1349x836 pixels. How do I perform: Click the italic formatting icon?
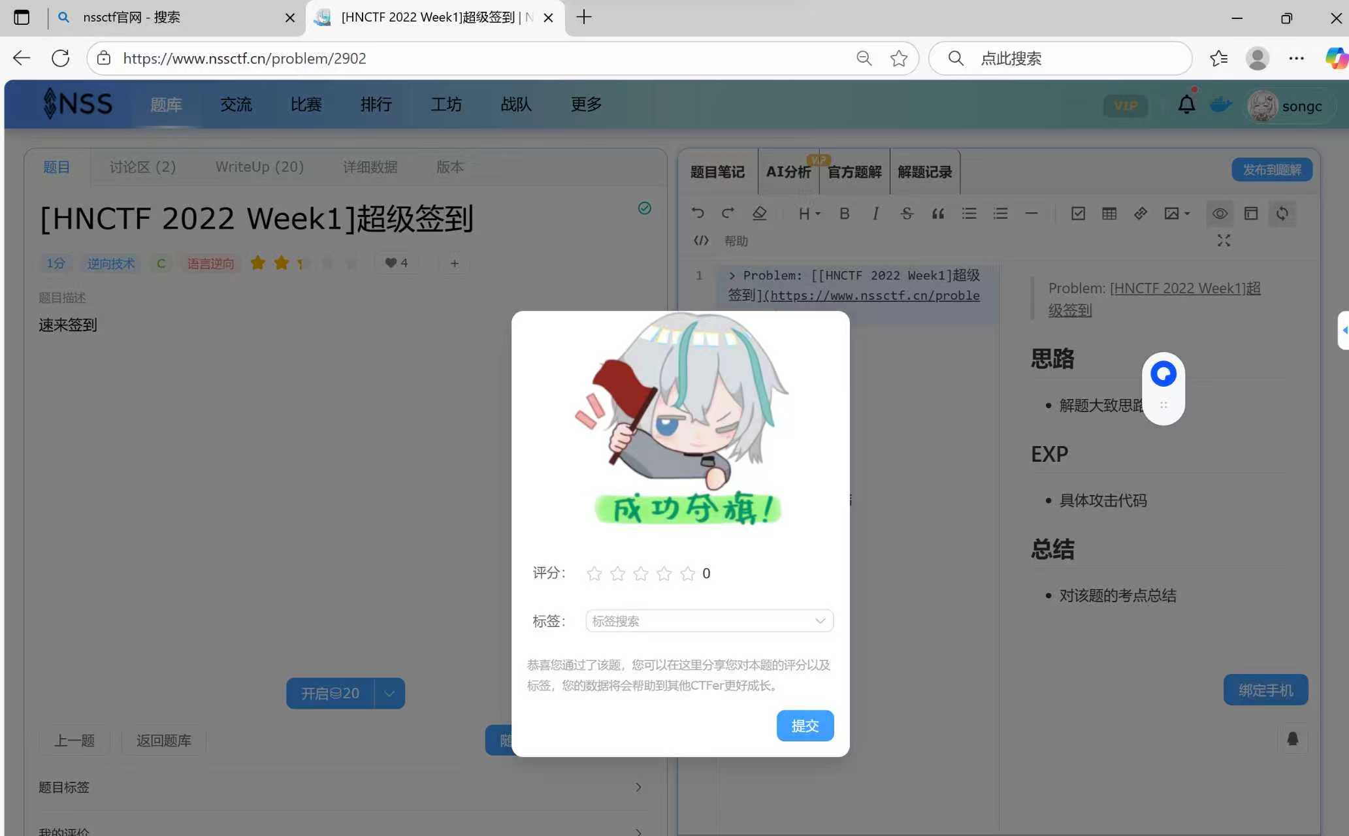(x=875, y=214)
